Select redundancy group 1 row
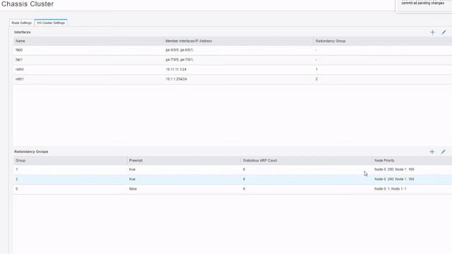 [232, 169]
